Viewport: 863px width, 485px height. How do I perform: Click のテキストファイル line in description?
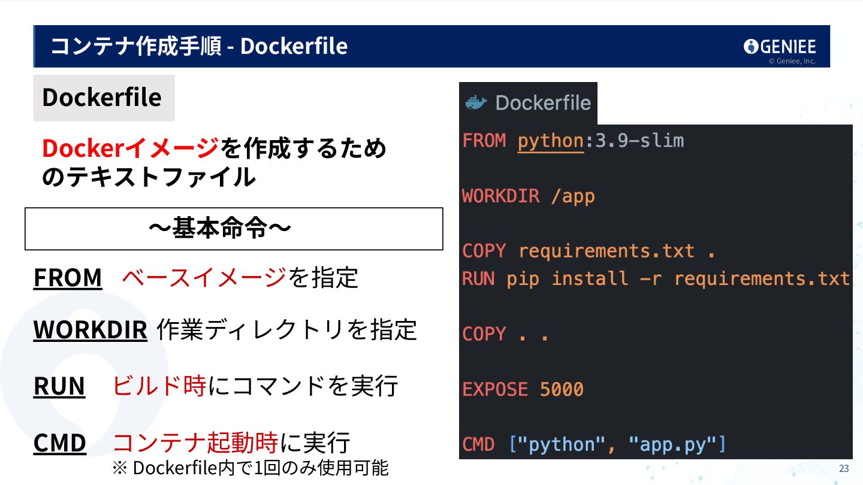149,177
